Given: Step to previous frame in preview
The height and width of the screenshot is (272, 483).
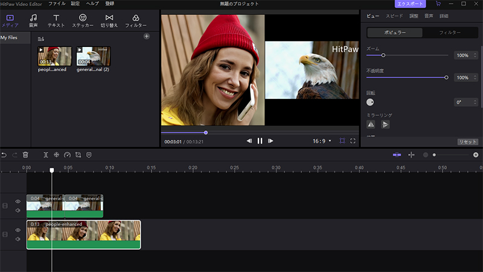Looking at the screenshot, I should point(249,141).
